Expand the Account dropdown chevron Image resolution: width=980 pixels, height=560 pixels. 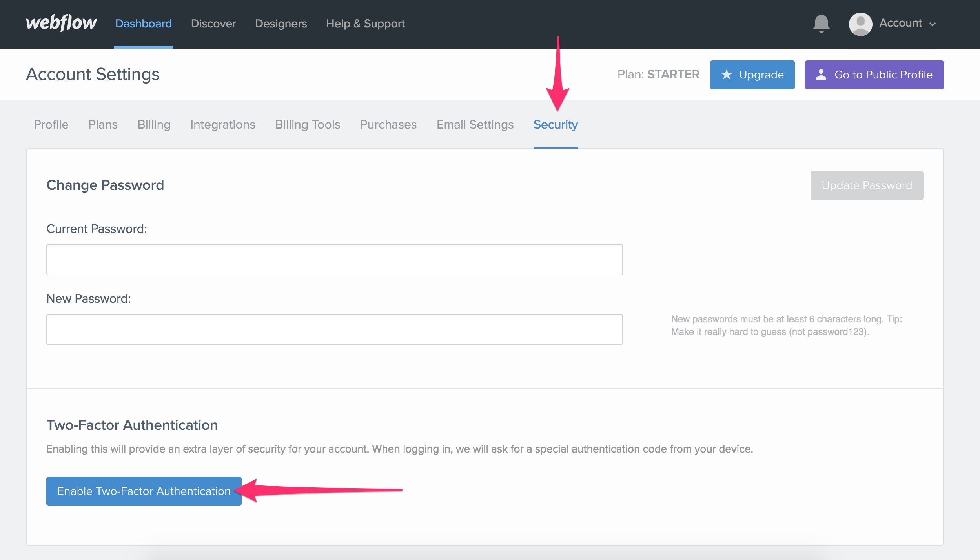[x=933, y=24]
